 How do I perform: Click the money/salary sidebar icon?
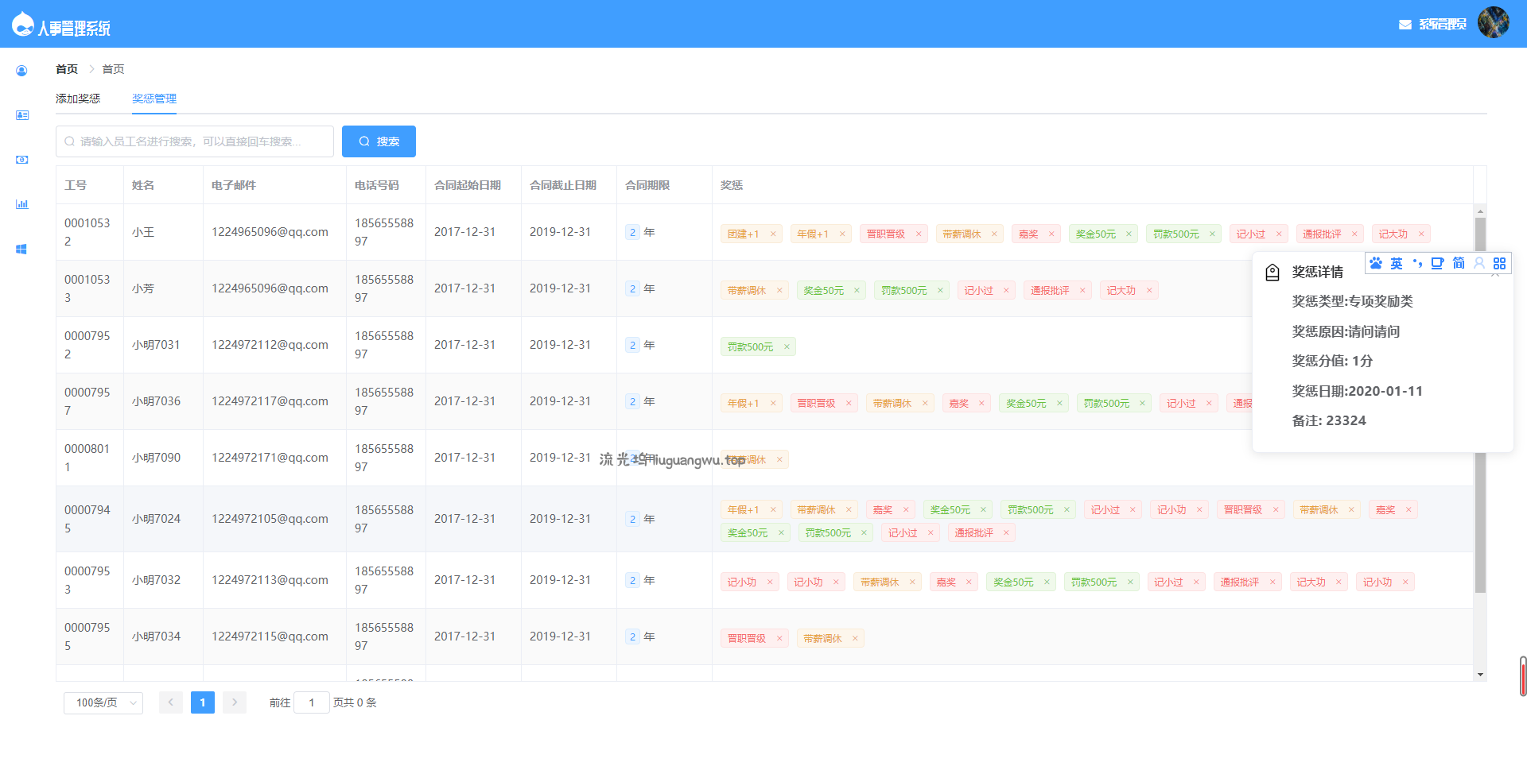coord(21,160)
